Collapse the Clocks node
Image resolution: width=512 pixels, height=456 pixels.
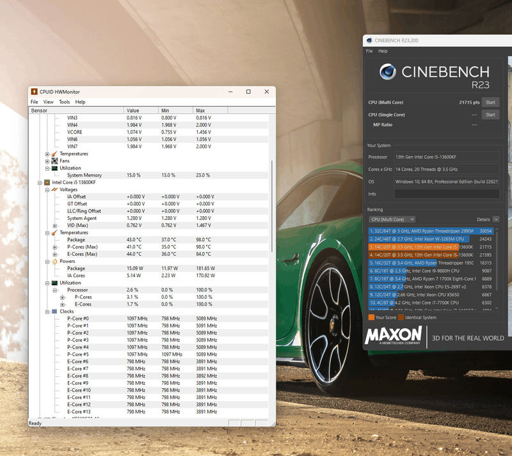(x=47, y=311)
